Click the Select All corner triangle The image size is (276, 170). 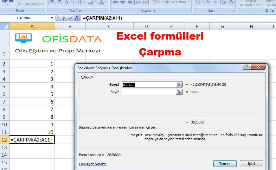click(5, 26)
